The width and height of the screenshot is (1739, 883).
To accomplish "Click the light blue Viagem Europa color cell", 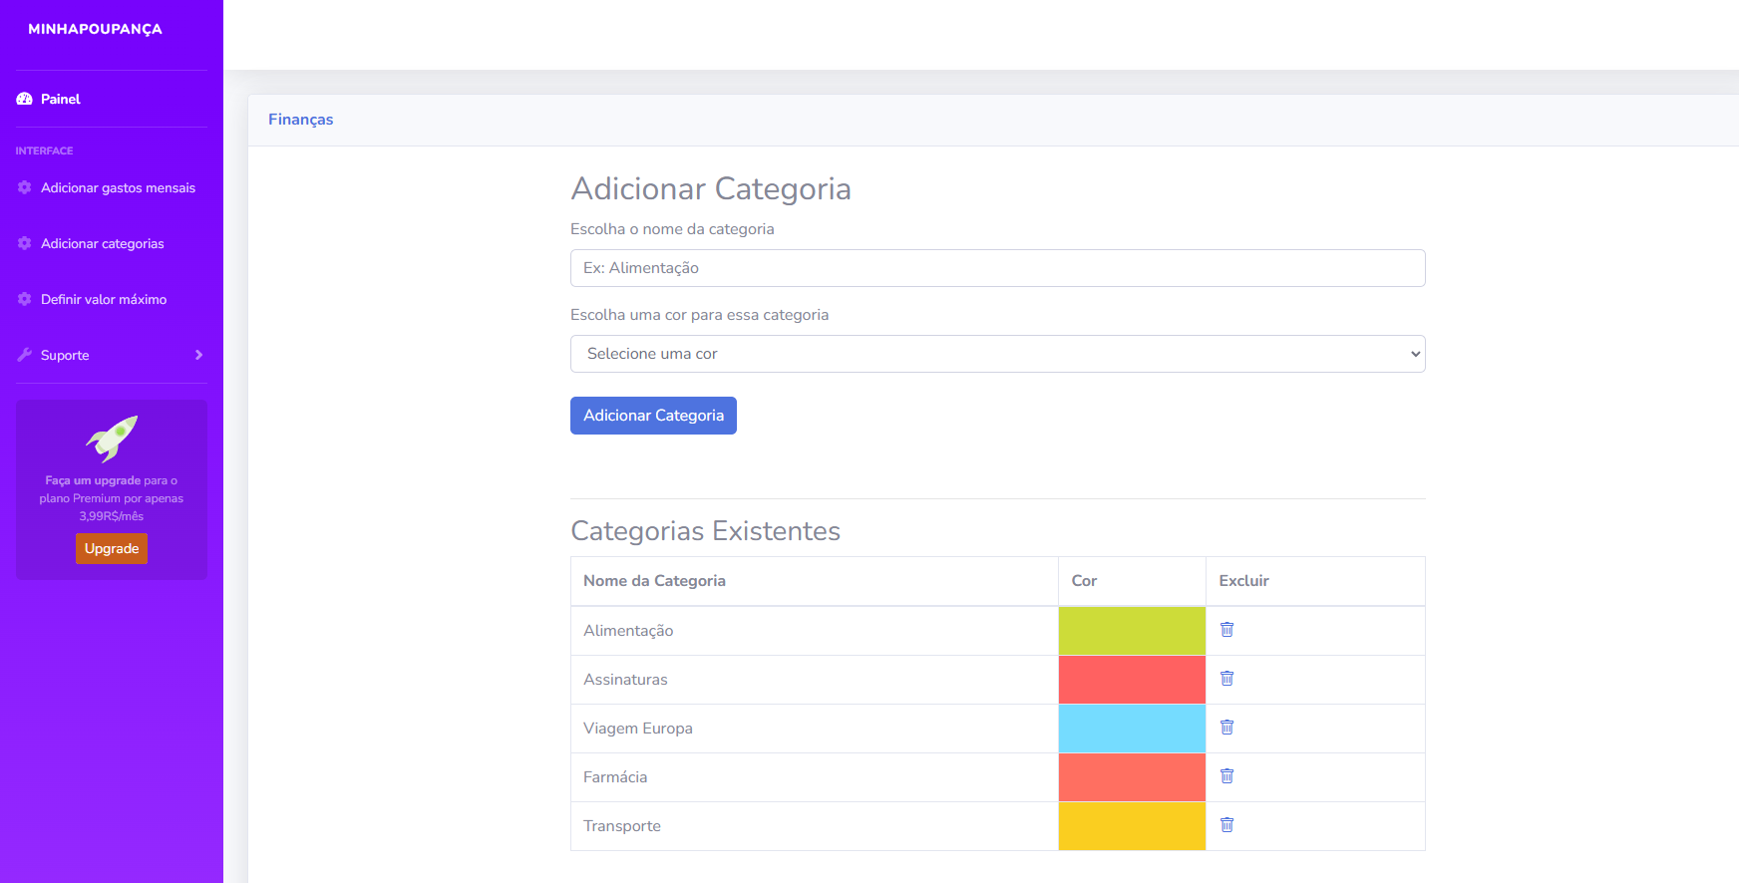I will [1132, 729].
